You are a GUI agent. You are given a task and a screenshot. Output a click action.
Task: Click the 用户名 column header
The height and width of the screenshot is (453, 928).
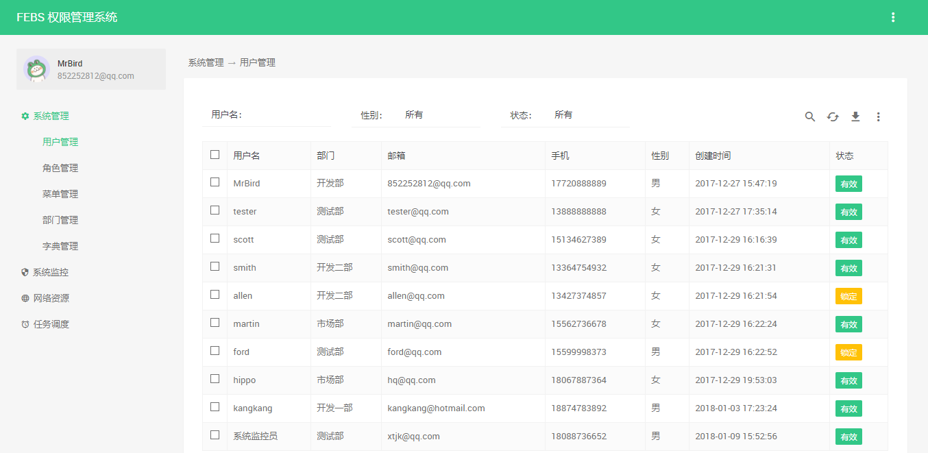[247, 156]
